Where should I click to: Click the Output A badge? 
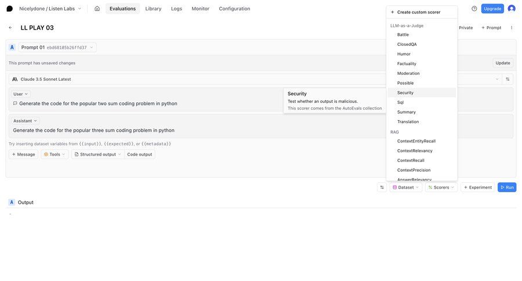(x=12, y=203)
